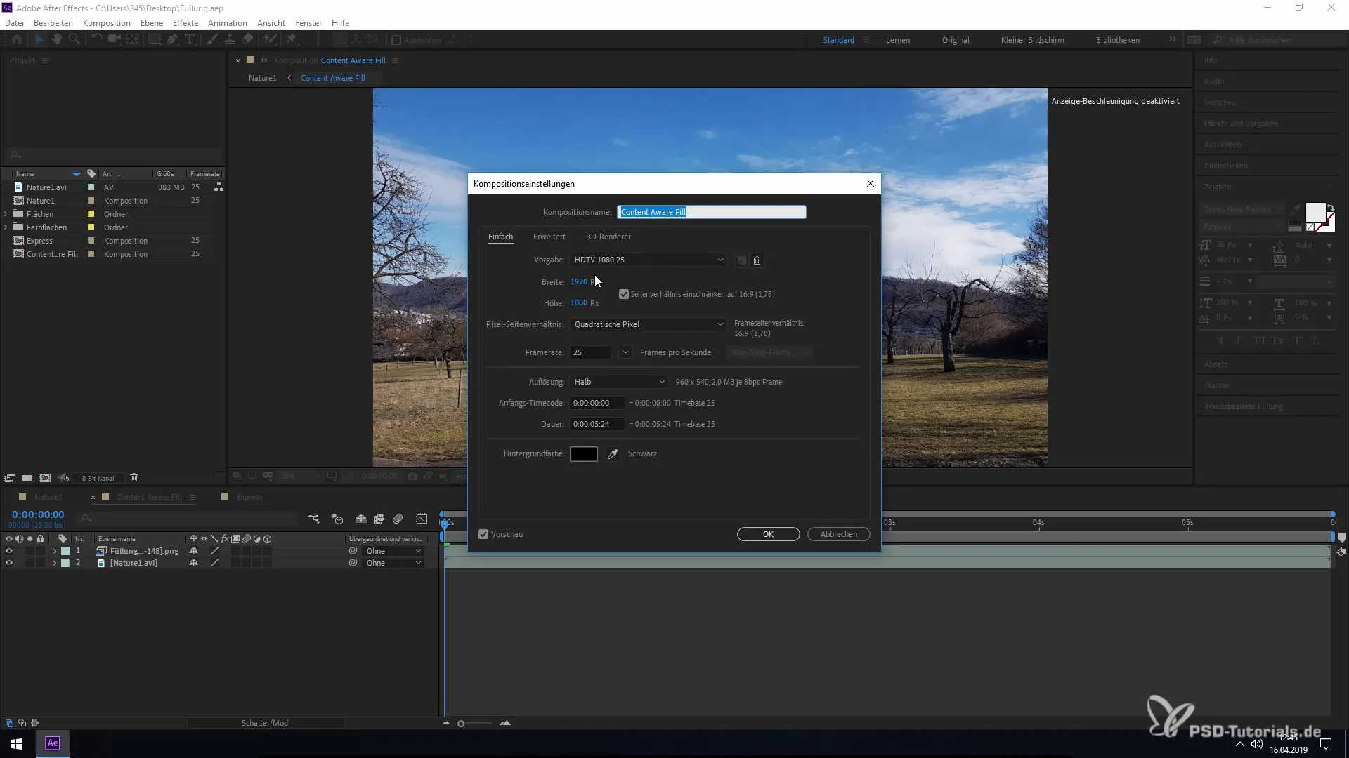Hide the Nature1.avi layer

[x=9, y=563]
